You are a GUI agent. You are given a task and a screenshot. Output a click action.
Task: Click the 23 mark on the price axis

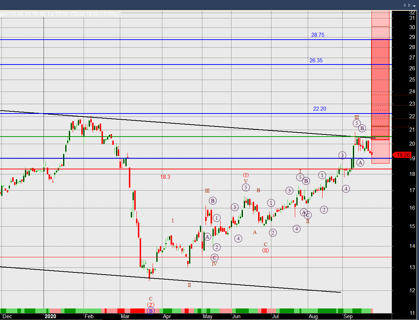[x=412, y=103]
